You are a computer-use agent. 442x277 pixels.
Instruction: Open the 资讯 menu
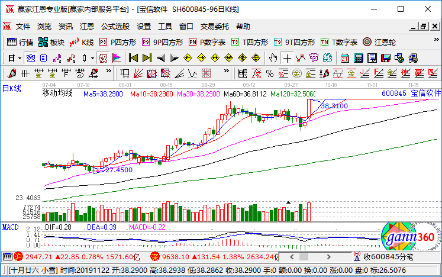coord(66,27)
